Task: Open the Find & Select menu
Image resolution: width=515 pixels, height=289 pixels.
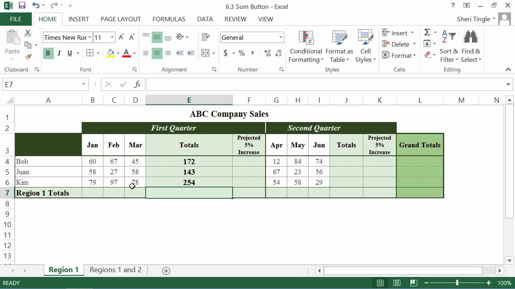Action: click(x=471, y=46)
